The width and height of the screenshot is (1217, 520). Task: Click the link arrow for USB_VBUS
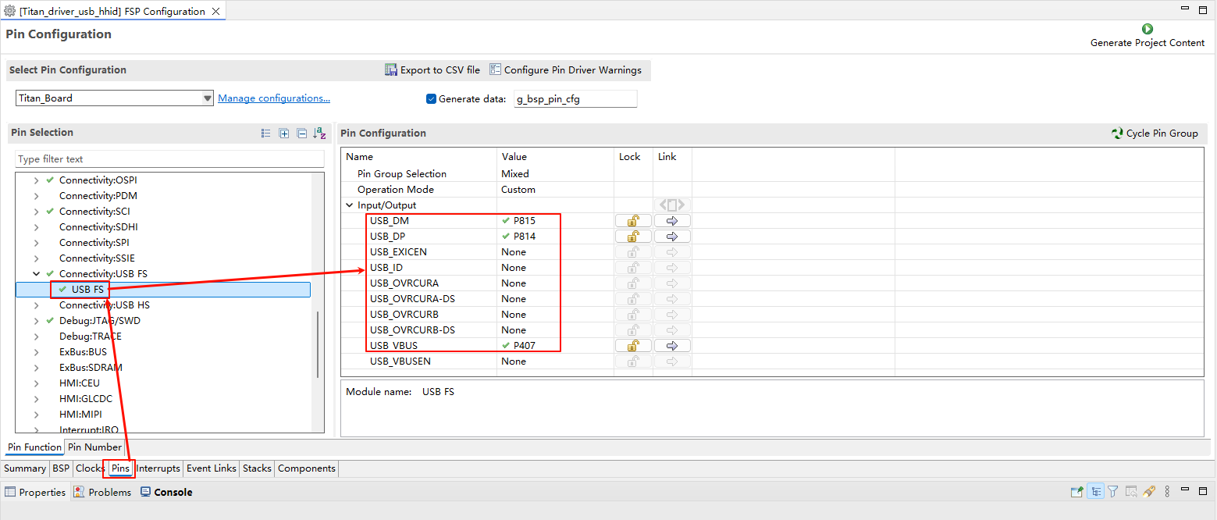tap(671, 346)
